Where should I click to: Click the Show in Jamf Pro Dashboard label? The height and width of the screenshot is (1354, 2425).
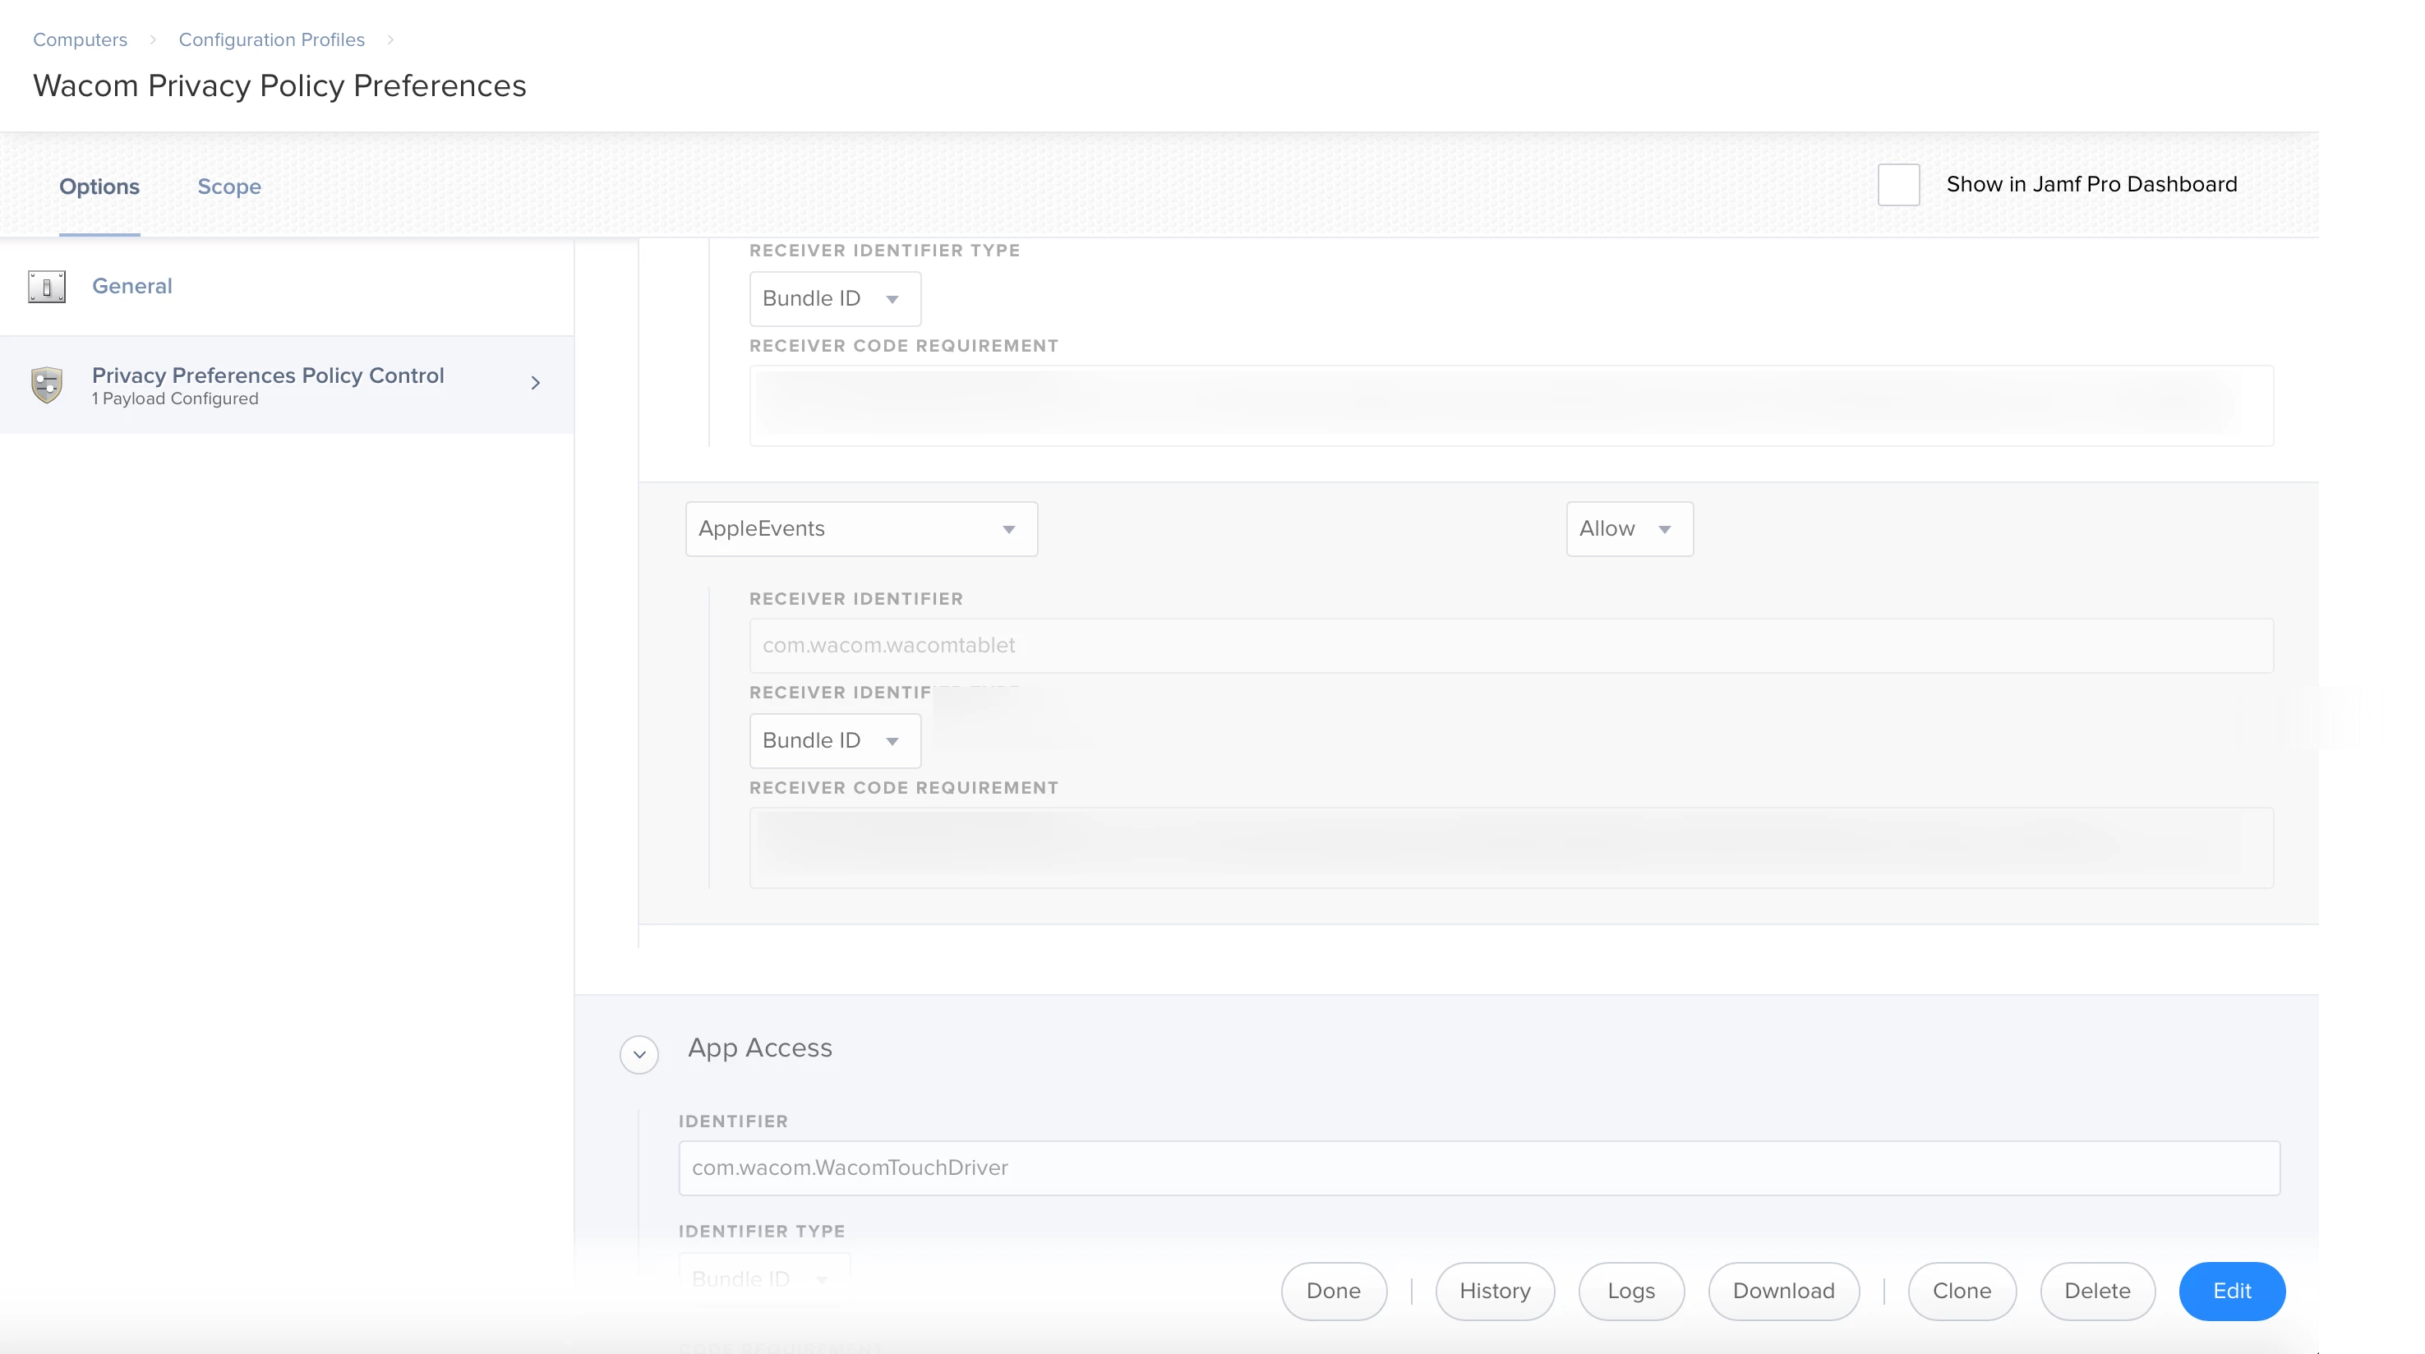click(x=2091, y=184)
